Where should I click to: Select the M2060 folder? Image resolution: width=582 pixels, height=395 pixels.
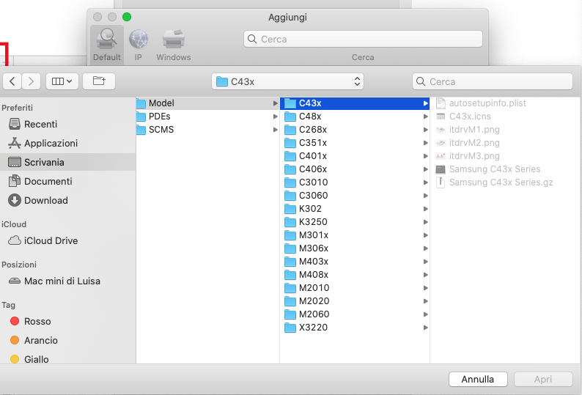pyautogui.click(x=355, y=314)
